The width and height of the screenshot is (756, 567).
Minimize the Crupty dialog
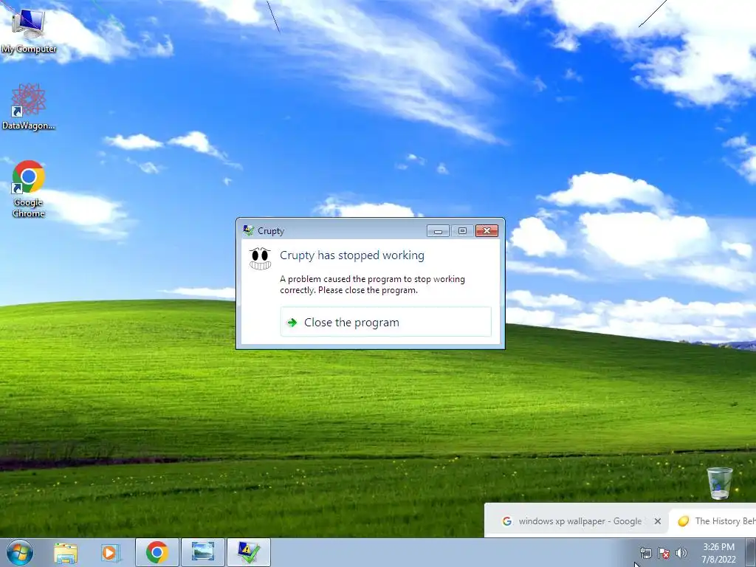click(x=438, y=231)
